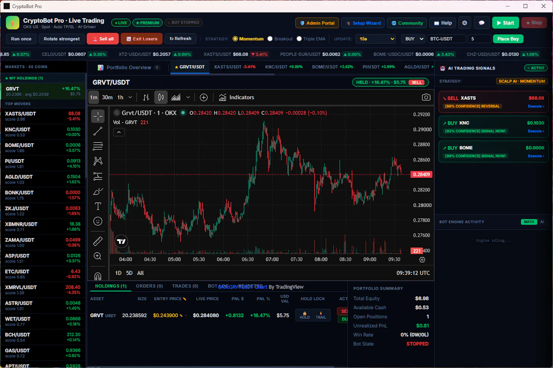Select the trend line drawing tool
Image resolution: width=553 pixels, height=368 pixels.
pyautogui.click(x=98, y=131)
